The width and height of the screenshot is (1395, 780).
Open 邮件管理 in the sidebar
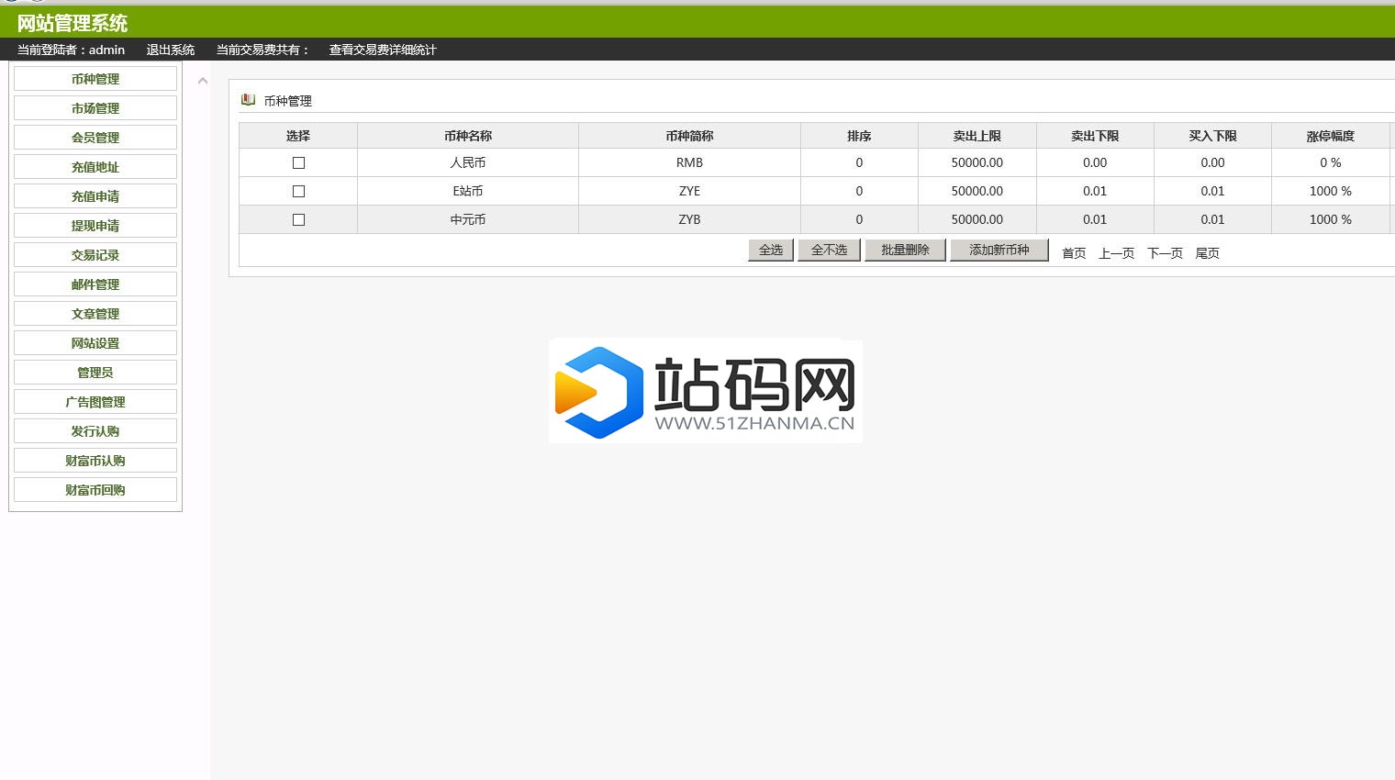(95, 284)
